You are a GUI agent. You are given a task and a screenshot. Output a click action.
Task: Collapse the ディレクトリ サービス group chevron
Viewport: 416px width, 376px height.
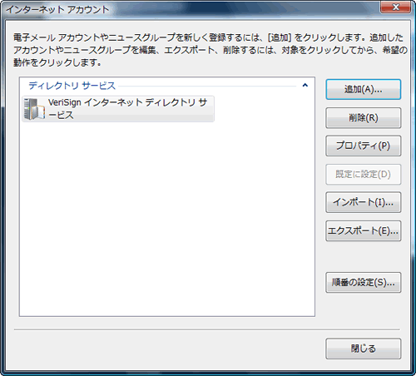[x=305, y=85]
